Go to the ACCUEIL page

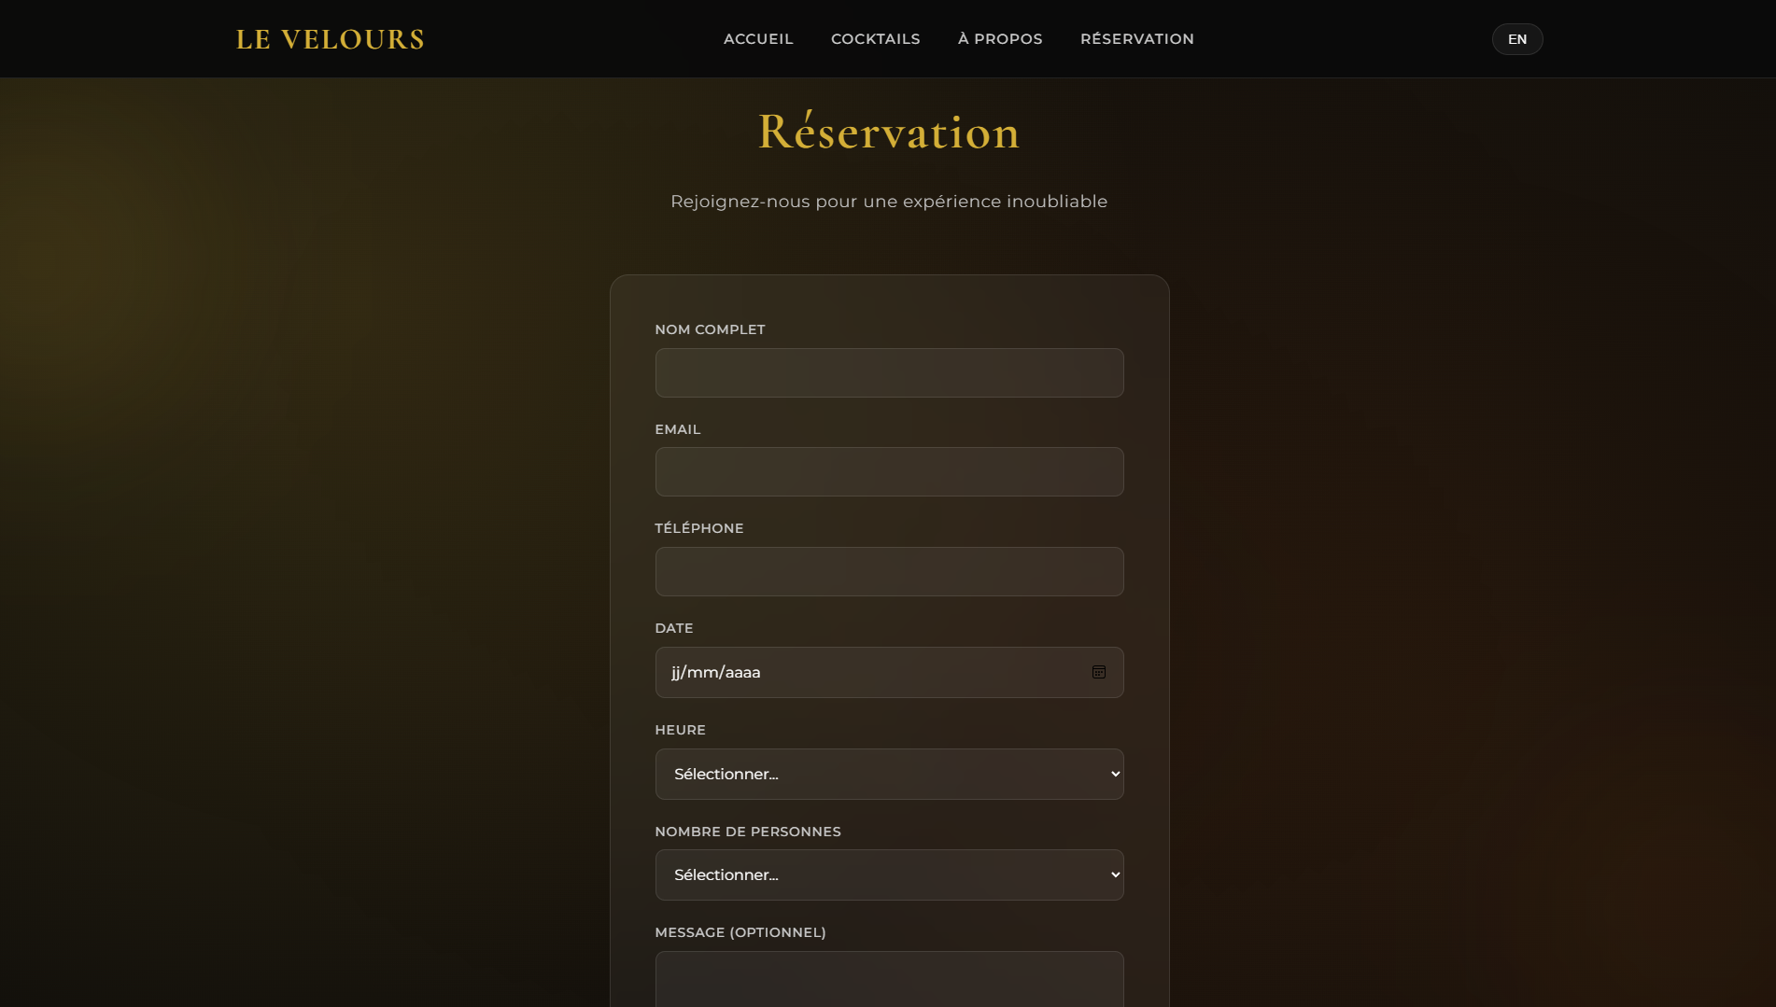tap(758, 39)
